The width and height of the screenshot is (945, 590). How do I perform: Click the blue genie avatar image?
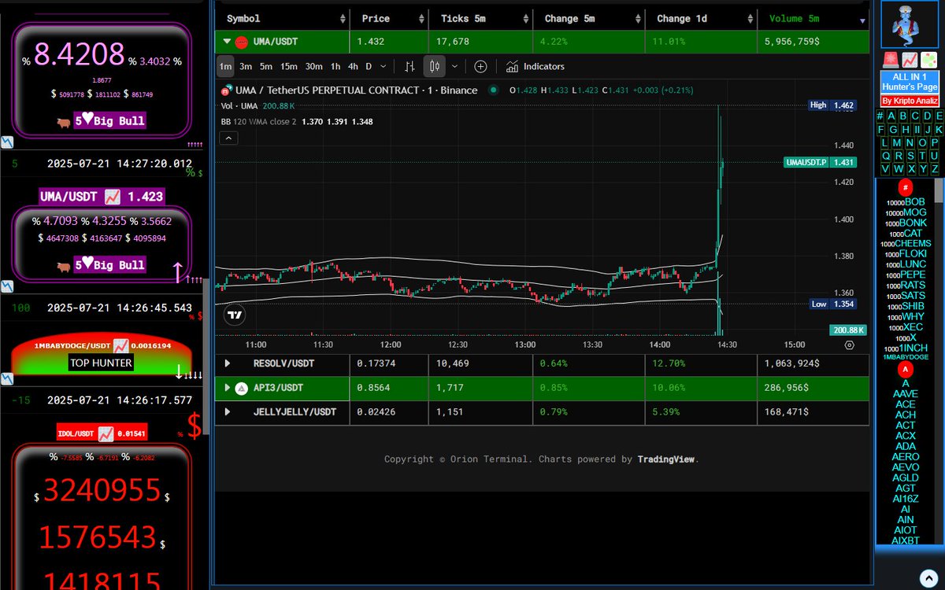(910, 25)
